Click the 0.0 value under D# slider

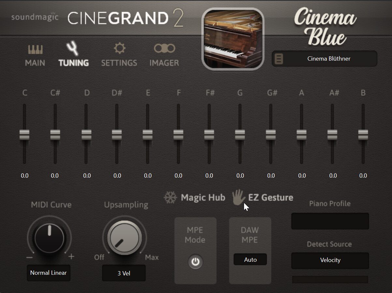(117, 176)
